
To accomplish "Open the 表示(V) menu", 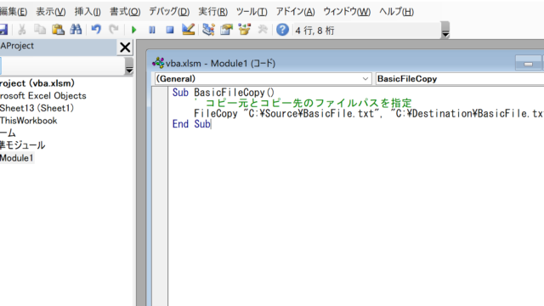I will click(51, 11).
